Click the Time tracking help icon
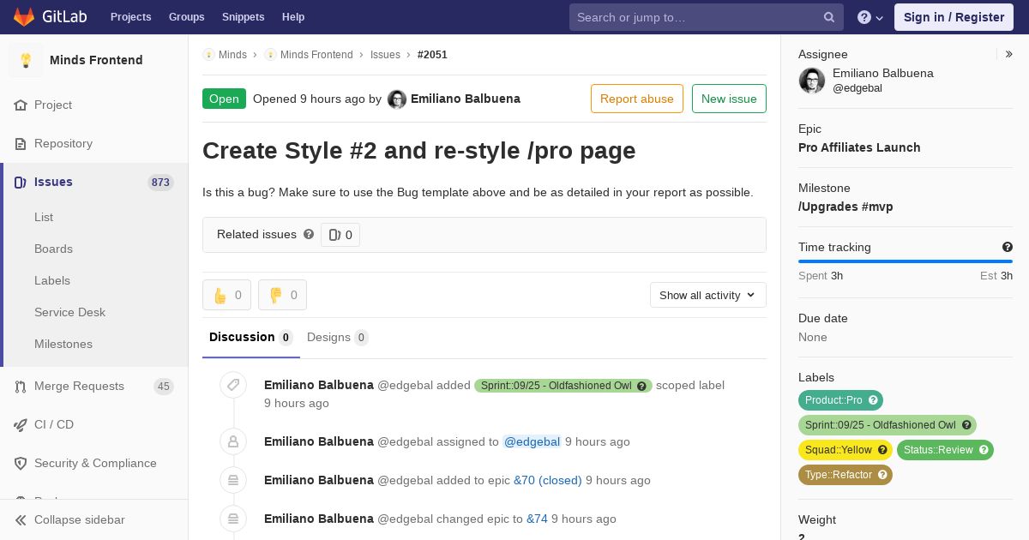The image size is (1029, 540). pos(1008,247)
